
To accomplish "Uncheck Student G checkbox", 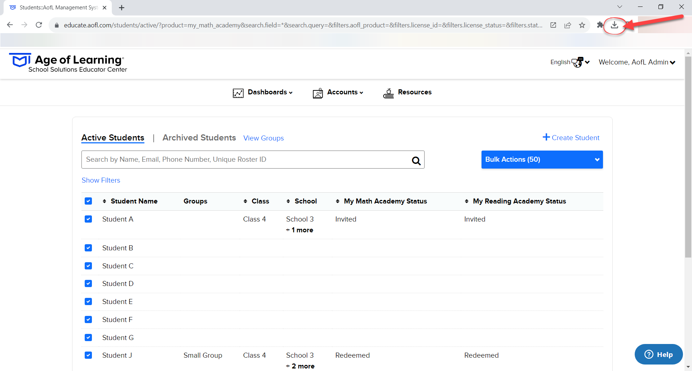I will (x=88, y=338).
